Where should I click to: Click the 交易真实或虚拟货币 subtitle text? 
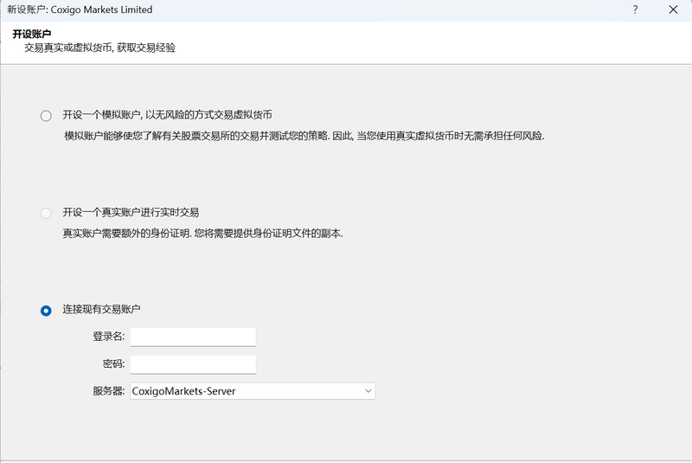coord(99,48)
